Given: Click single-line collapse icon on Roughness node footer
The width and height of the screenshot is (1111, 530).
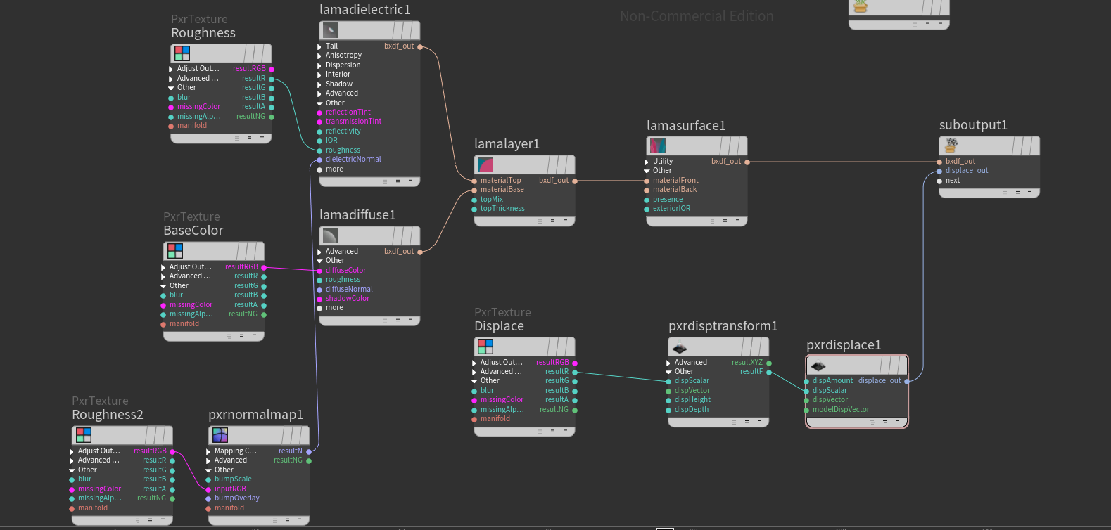Looking at the screenshot, I should pos(262,137).
